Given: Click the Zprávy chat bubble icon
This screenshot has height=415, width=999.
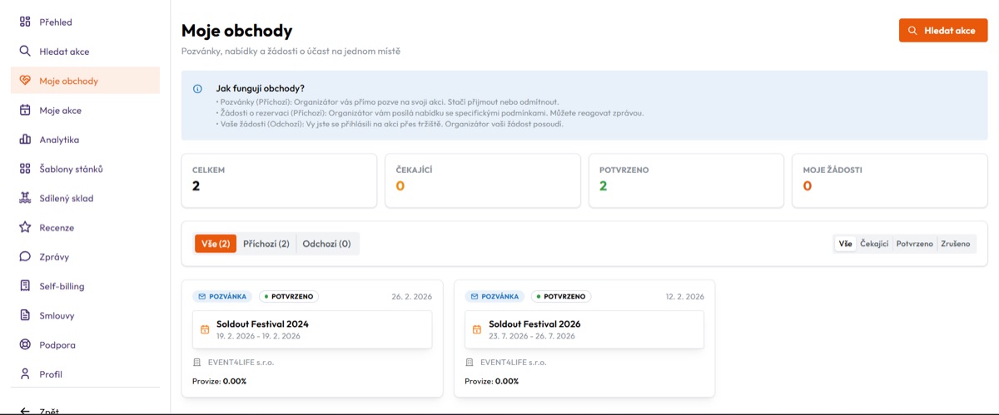Looking at the screenshot, I should point(25,257).
